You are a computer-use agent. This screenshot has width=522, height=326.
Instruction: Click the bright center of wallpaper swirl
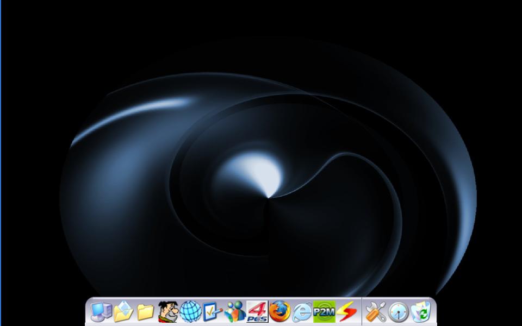click(261, 175)
